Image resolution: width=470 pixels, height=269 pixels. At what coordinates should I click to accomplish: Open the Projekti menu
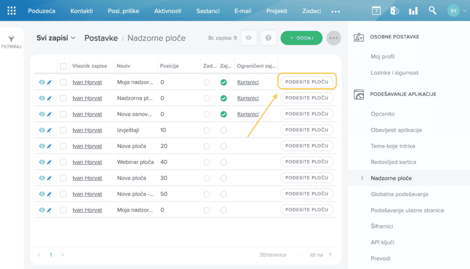(277, 11)
